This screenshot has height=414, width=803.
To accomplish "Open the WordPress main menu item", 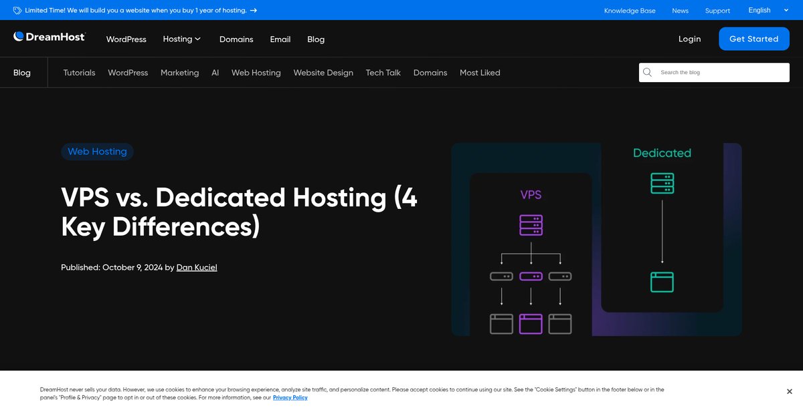I will click(x=126, y=39).
